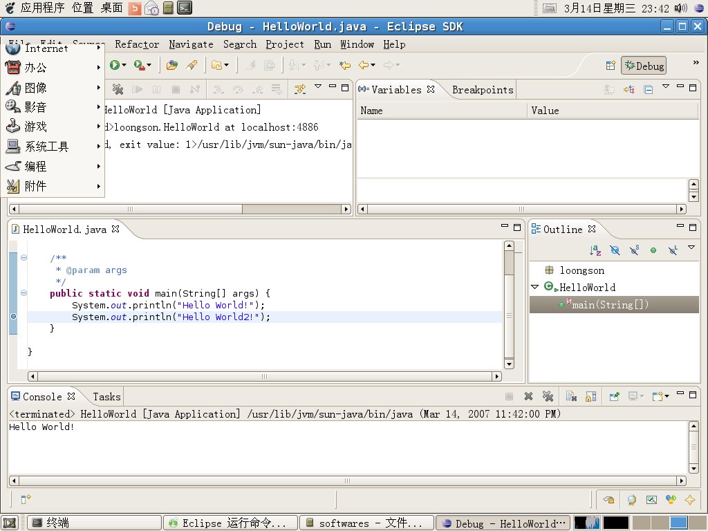Toggle Hide Static Members in Outline
The image size is (708, 531).
coord(635,250)
